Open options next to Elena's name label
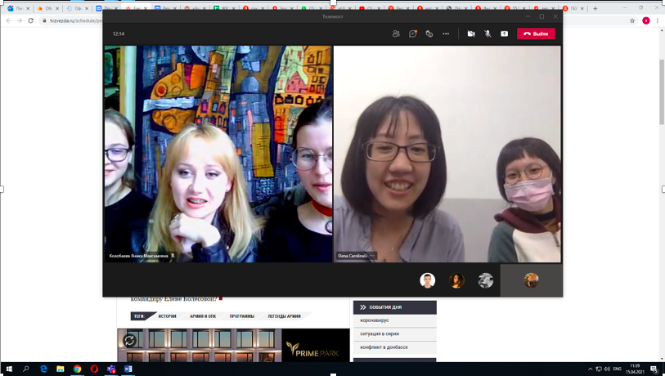This screenshot has width=665, height=376. 372,256
